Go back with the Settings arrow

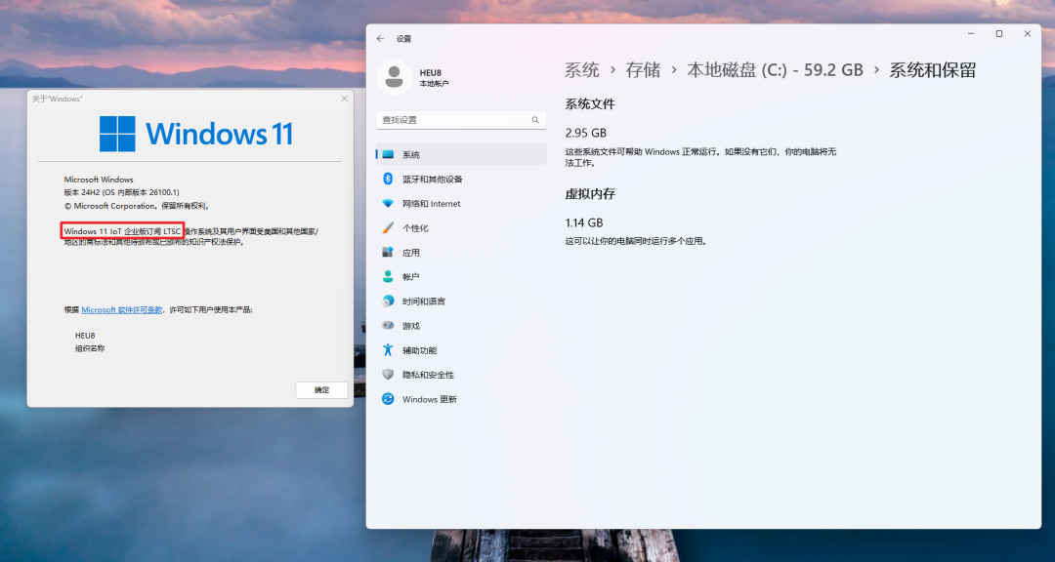click(380, 39)
